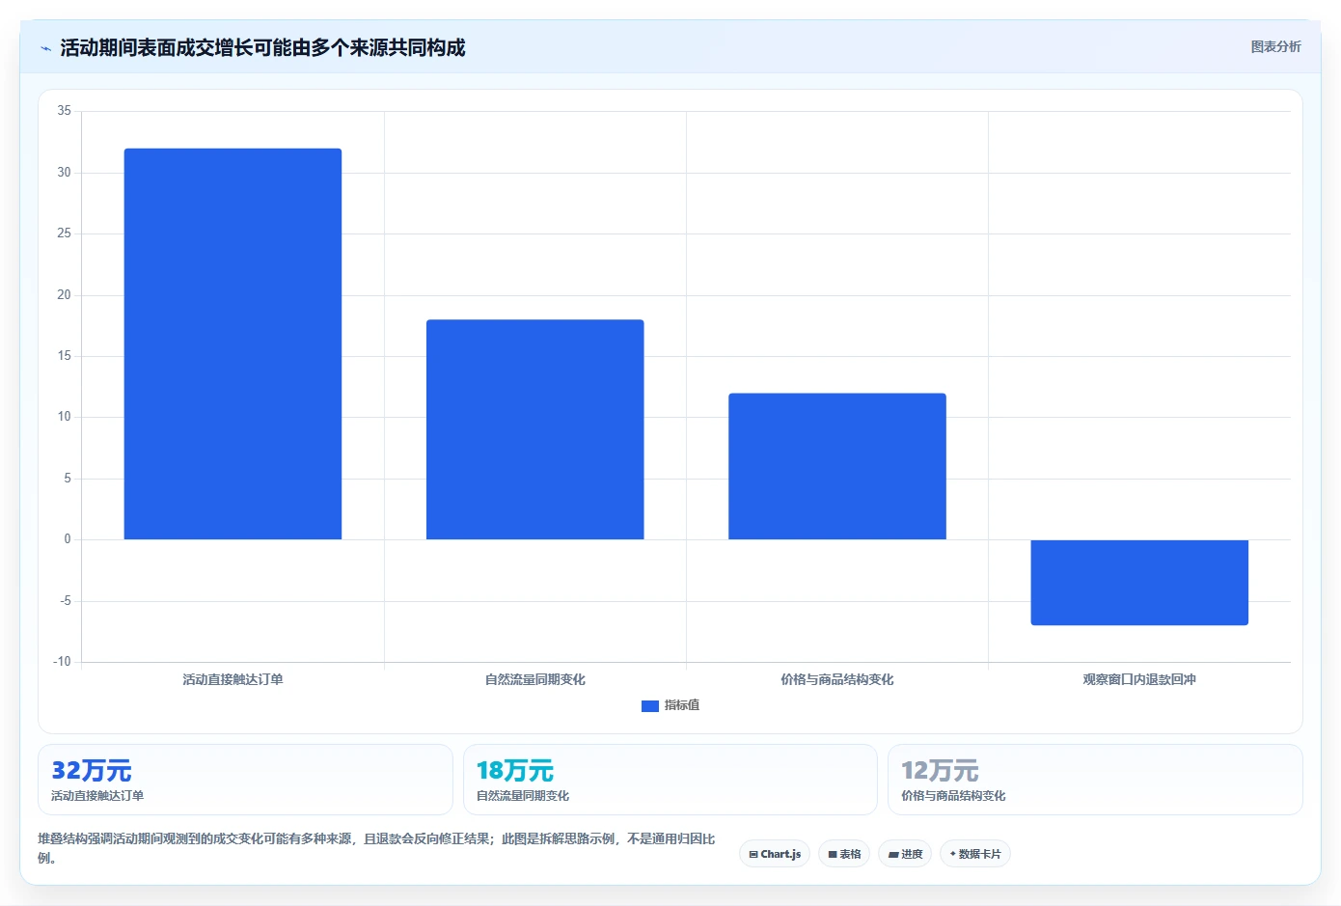Viewport: 1341px width, 906px height.
Task: Click the y-axis tick value 0
Action: pyautogui.click(x=68, y=539)
